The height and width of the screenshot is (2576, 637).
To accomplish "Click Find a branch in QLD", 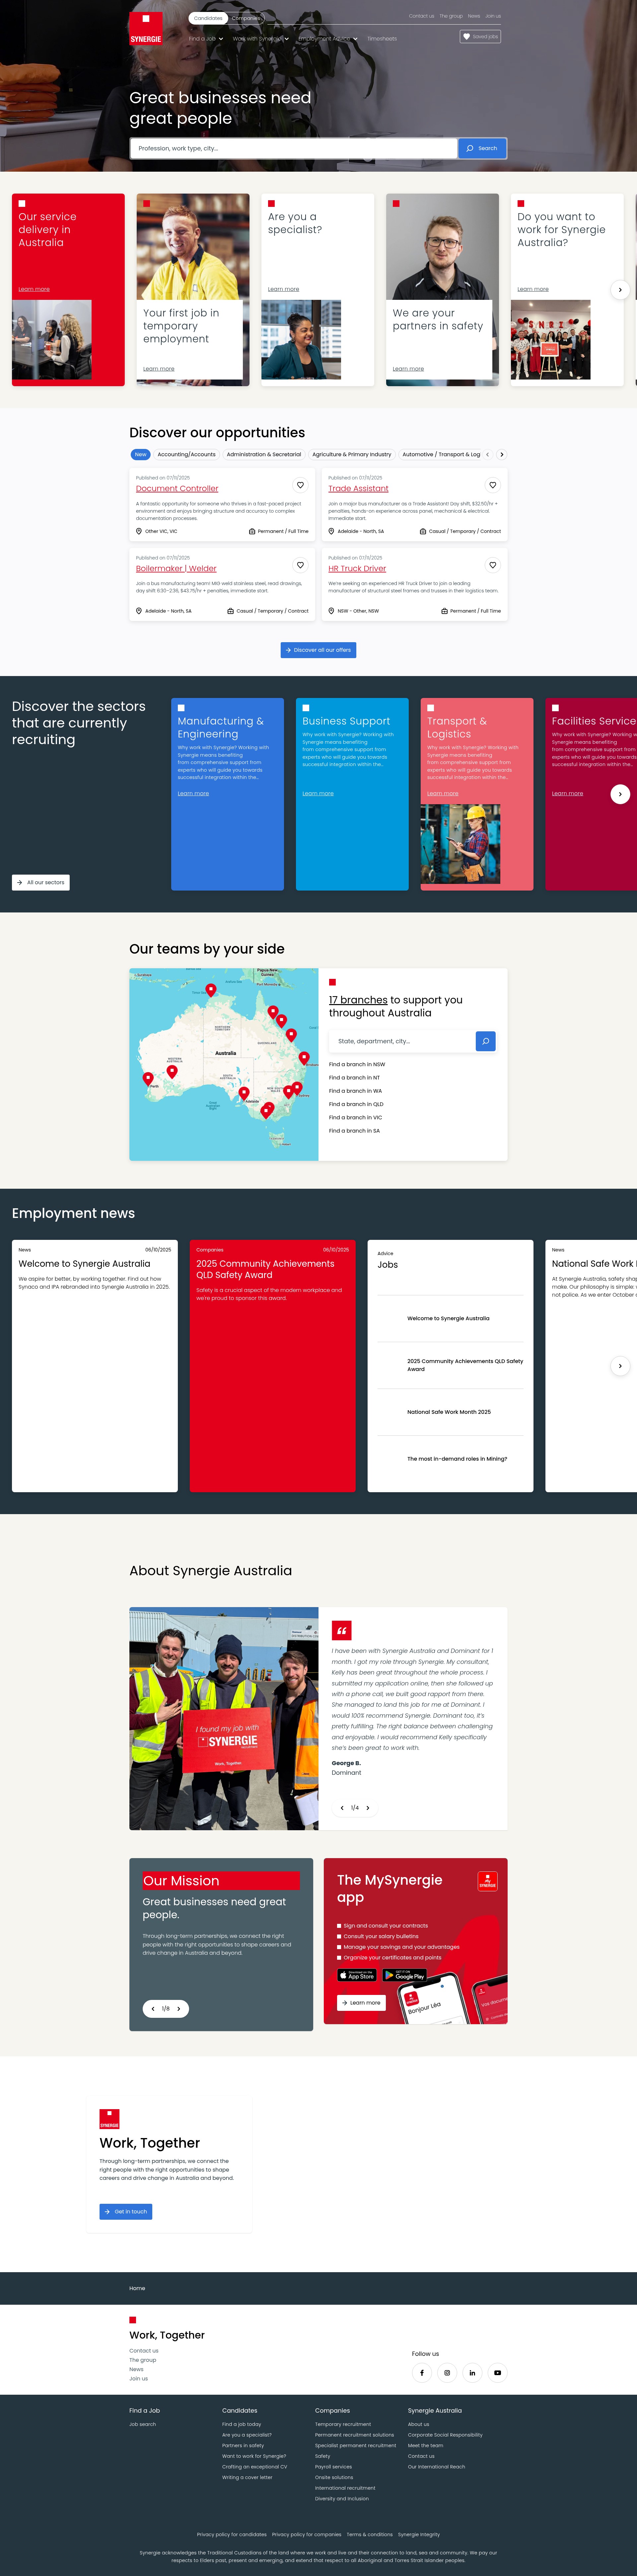I will coord(356,1104).
